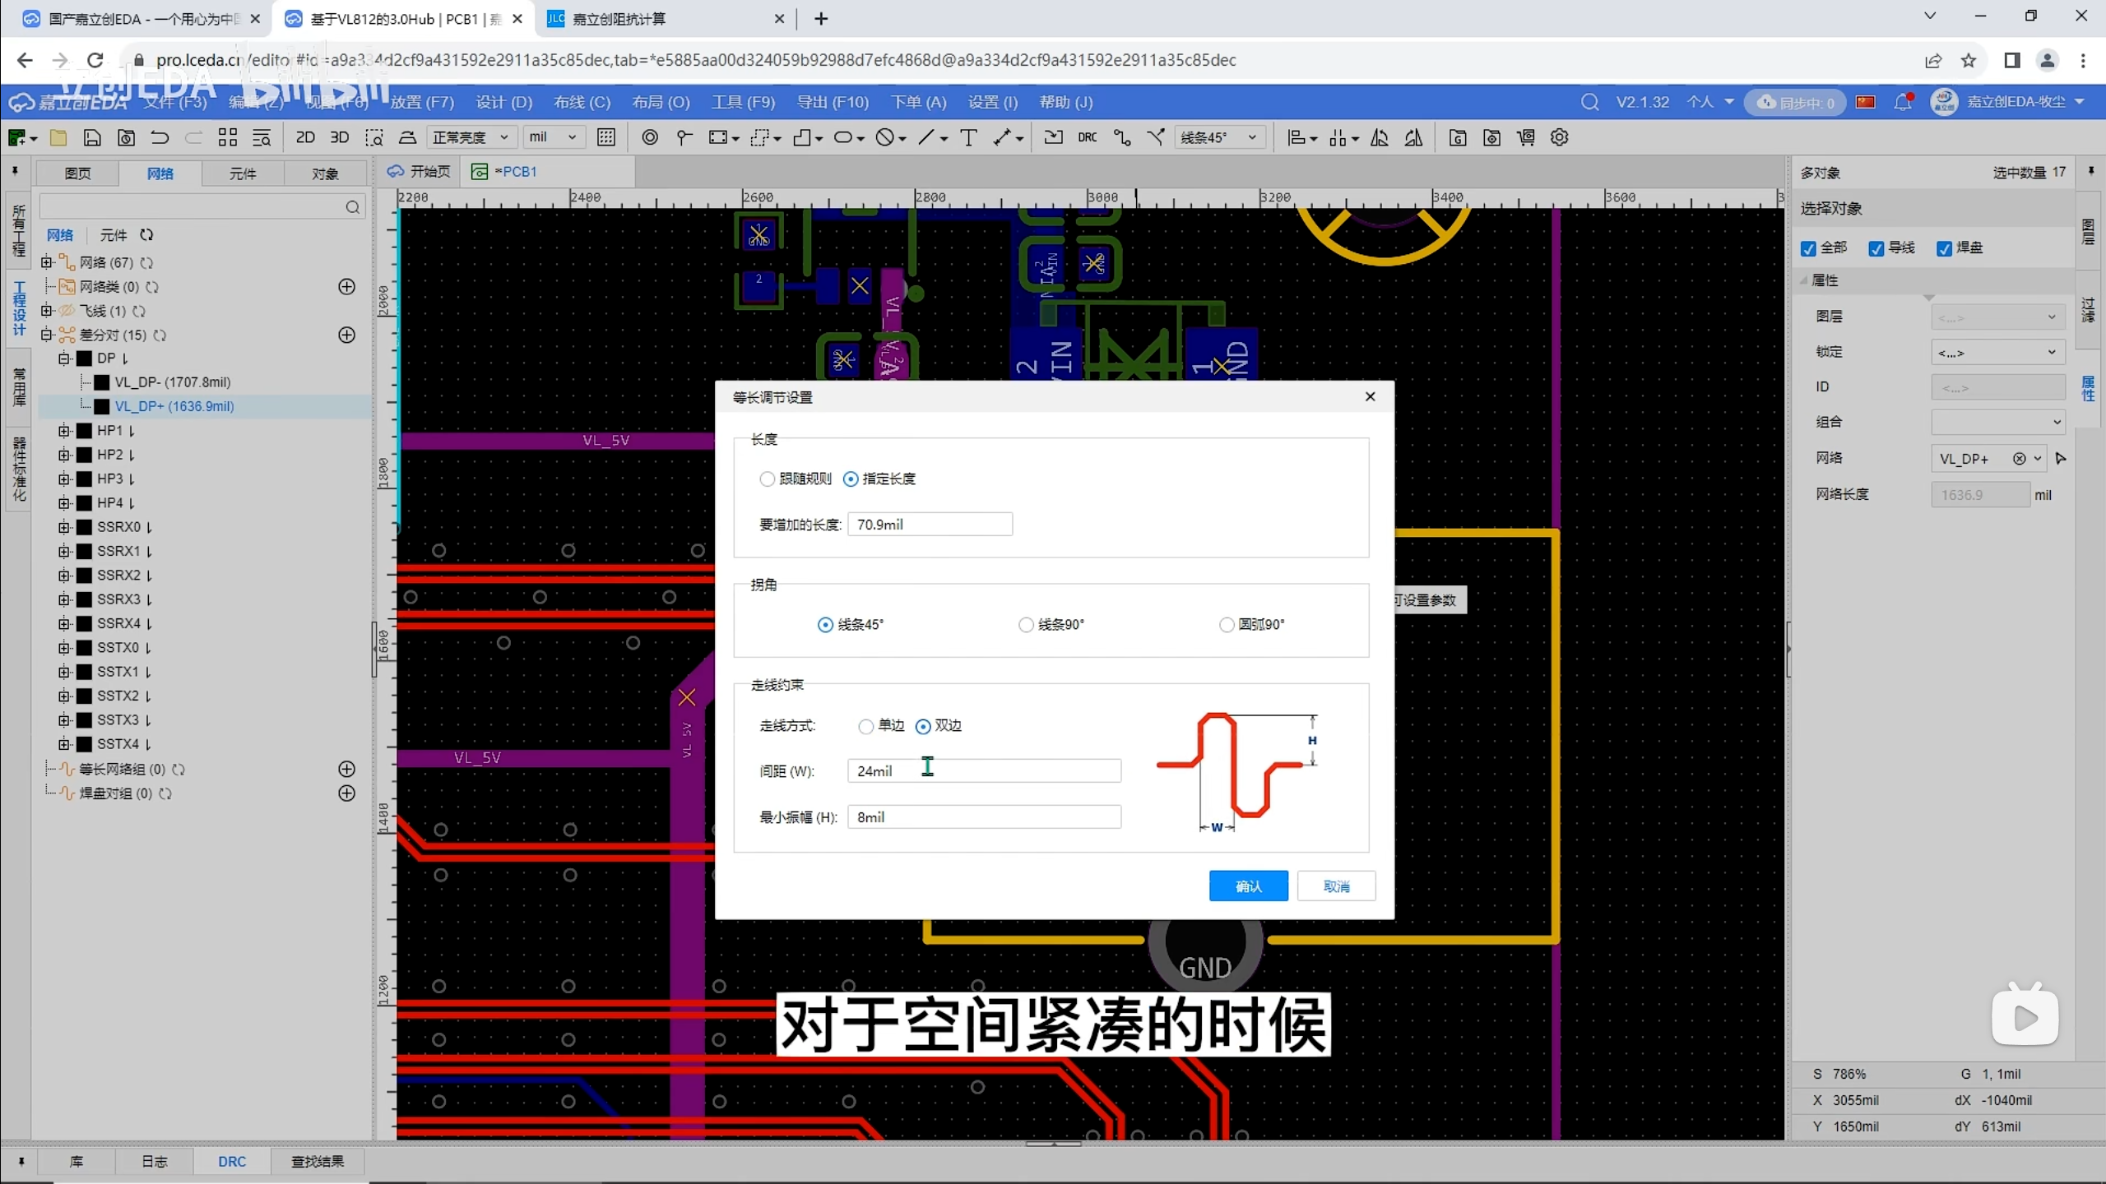Switch to the 元件 panel tab
Viewport: 2106px width, 1184px height.
pos(243,173)
